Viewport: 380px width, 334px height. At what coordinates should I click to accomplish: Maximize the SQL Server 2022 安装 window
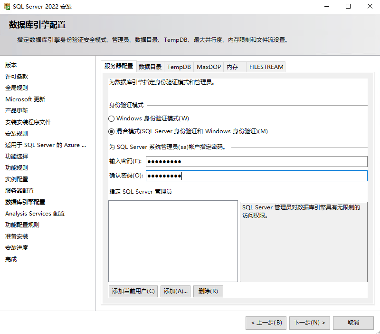[348, 6]
